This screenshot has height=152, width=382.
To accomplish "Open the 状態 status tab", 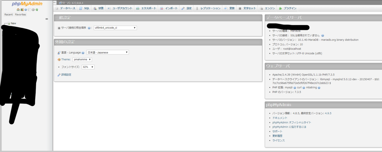I will (x=98, y=8).
